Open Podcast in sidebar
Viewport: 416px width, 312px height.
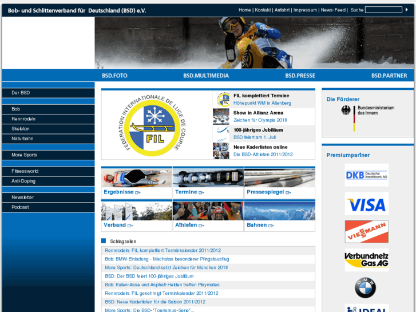click(x=48, y=207)
